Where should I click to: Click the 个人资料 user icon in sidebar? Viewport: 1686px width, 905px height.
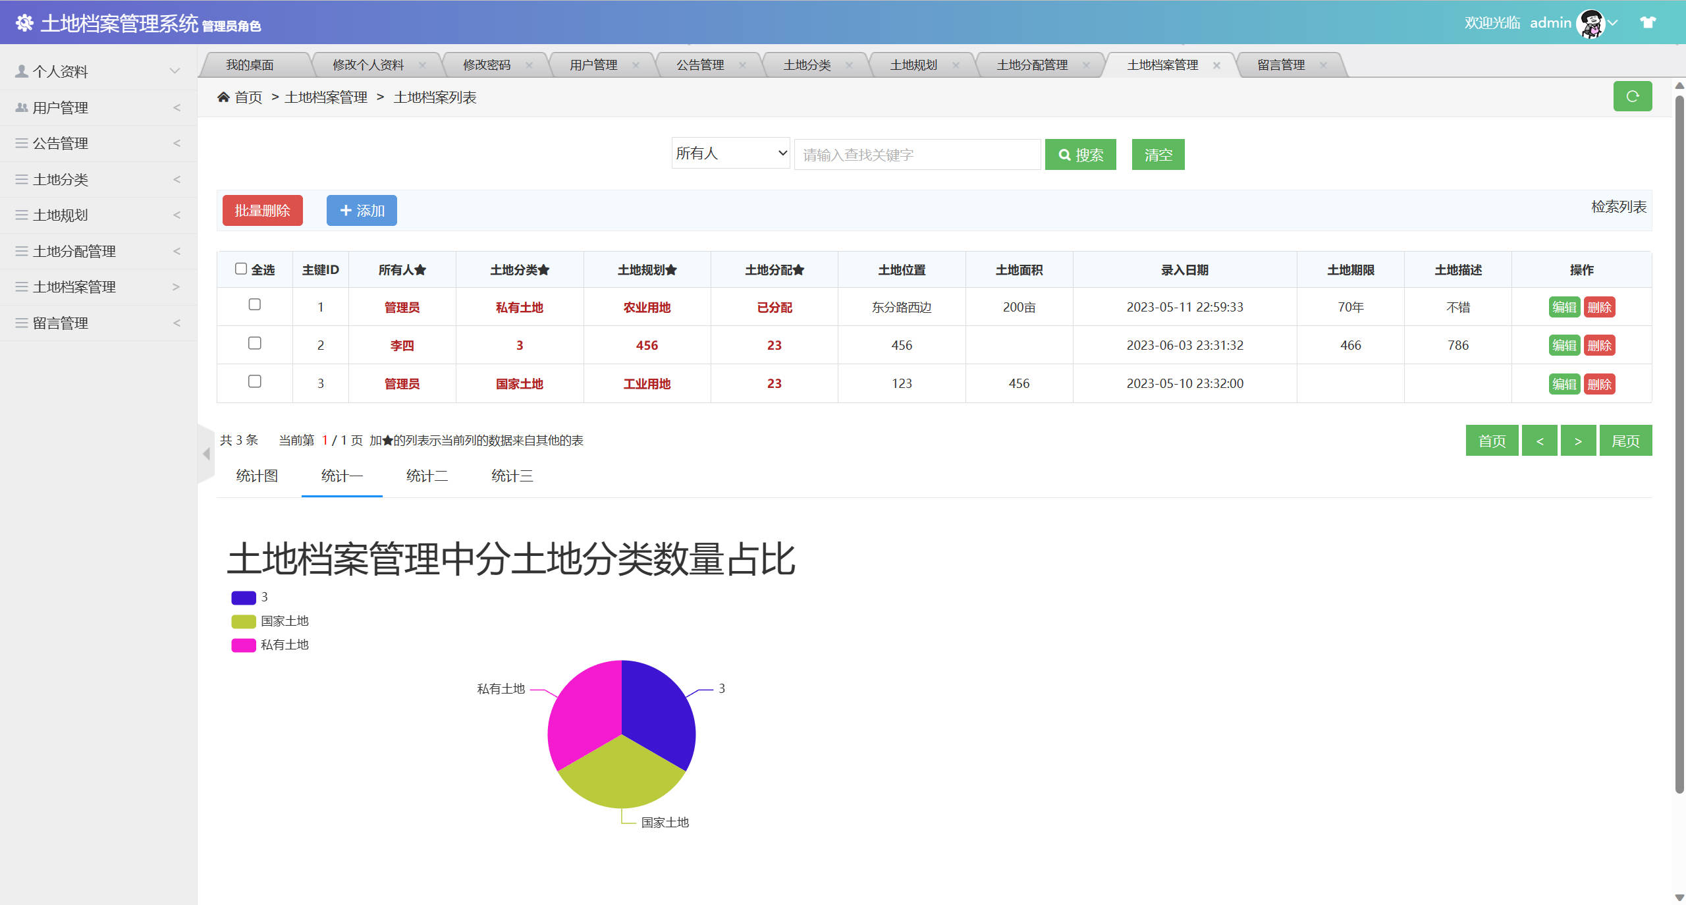click(x=20, y=71)
